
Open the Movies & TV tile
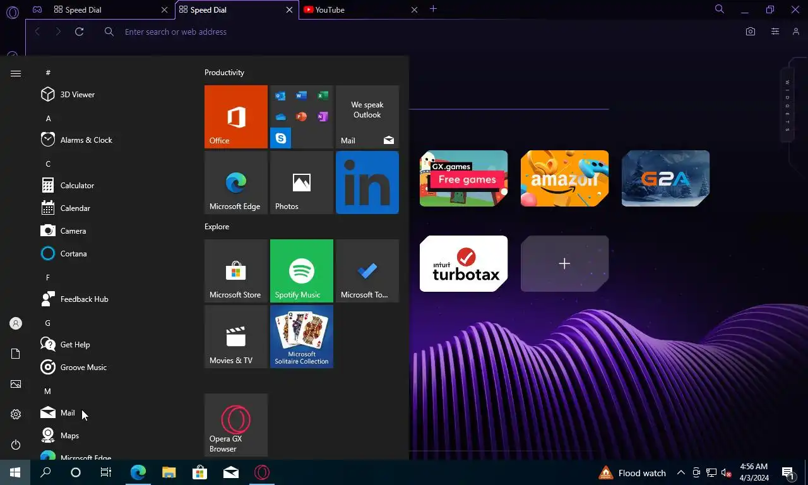236,337
